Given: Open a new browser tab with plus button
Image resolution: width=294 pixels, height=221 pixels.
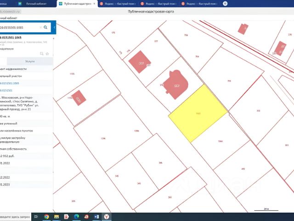Looking at the screenshot, I should (225, 4).
